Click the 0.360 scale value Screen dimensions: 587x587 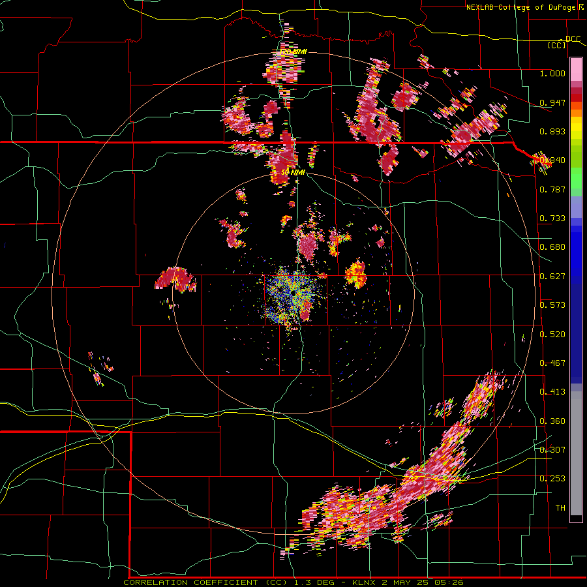click(552, 421)
